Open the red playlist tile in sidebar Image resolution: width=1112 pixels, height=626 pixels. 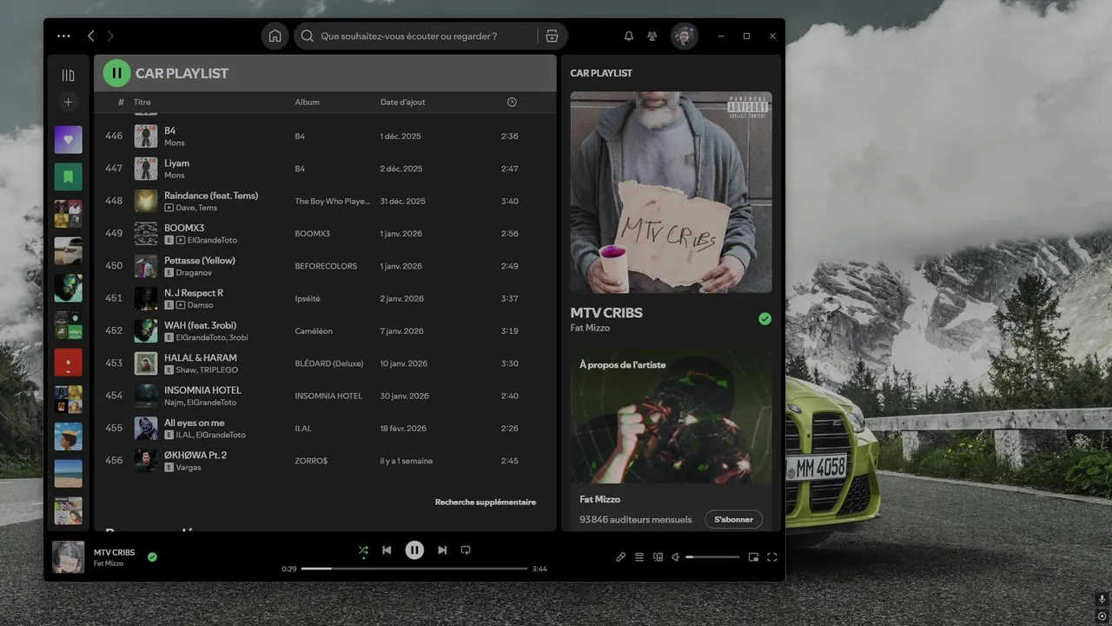tap(69, 362)
